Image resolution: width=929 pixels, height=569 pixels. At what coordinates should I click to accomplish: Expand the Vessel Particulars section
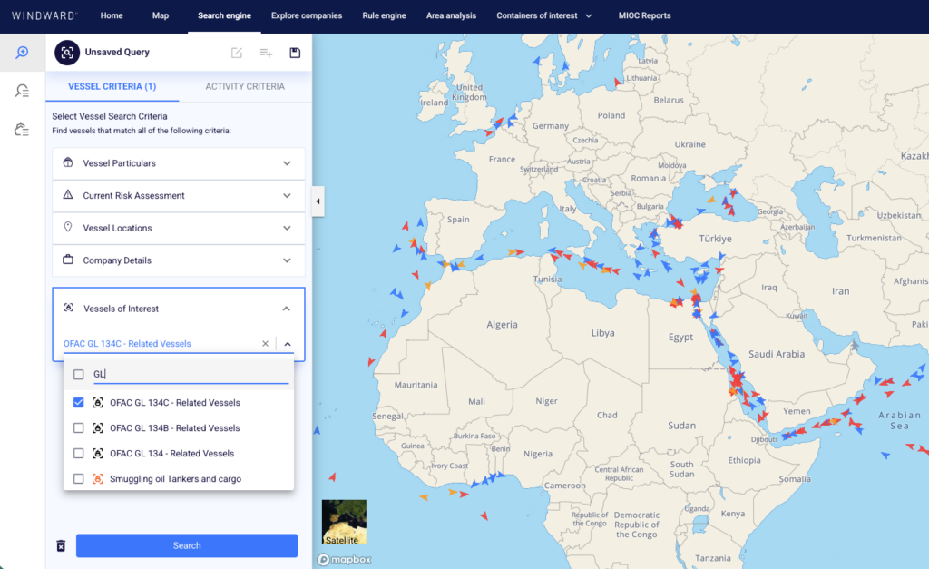(179, 163)
